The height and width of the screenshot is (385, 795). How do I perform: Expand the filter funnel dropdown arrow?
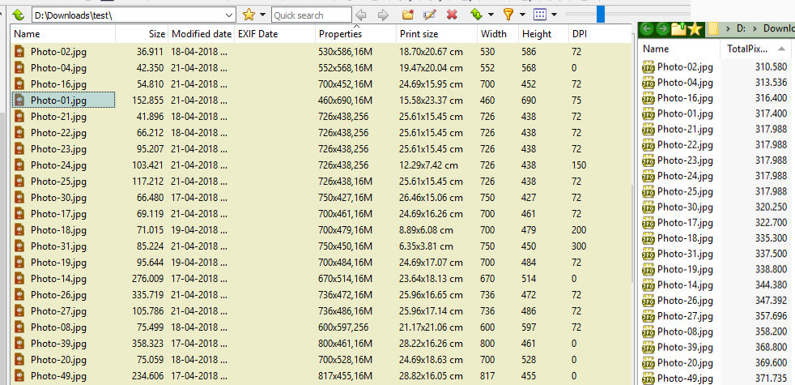pyautogui.click(x=522, y=15)
